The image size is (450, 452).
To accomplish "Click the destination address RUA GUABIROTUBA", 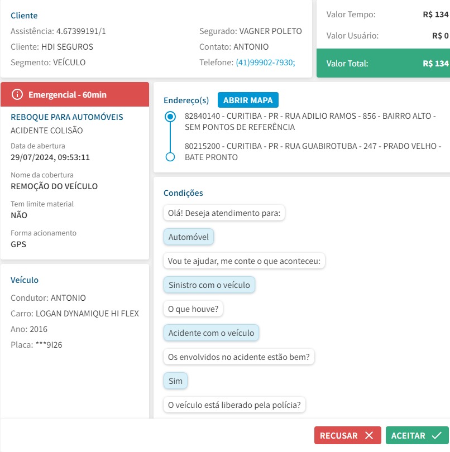I will pyautogui.click(x=313, y=152).
